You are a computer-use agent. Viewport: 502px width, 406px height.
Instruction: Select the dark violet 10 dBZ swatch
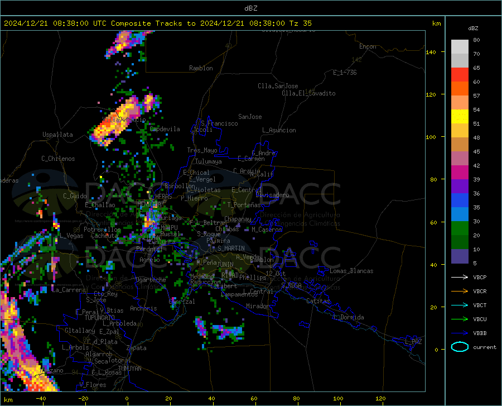click(x=460, y=256)
